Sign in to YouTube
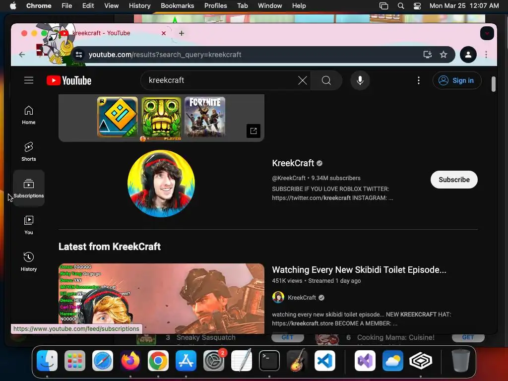Viewport: 508px width, 381px height. click(457, 80)
